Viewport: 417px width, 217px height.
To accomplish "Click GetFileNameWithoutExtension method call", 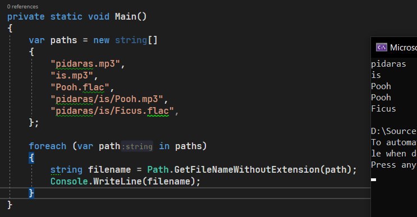I will (x=247, y=169).
